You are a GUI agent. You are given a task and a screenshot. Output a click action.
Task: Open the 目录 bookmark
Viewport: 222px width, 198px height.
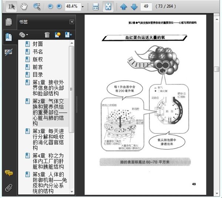pos(38,74)
